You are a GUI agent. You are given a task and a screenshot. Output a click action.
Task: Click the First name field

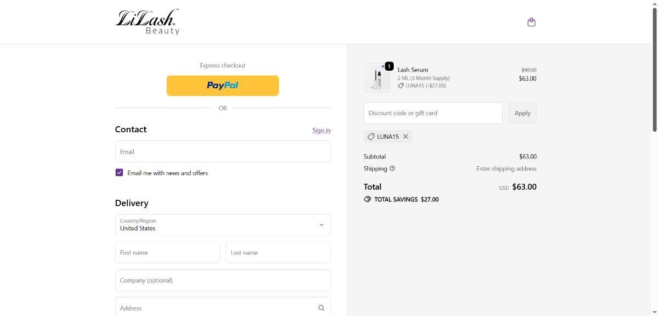coord(167,252)
